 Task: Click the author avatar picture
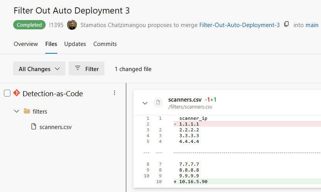click(x=72, y=25)
